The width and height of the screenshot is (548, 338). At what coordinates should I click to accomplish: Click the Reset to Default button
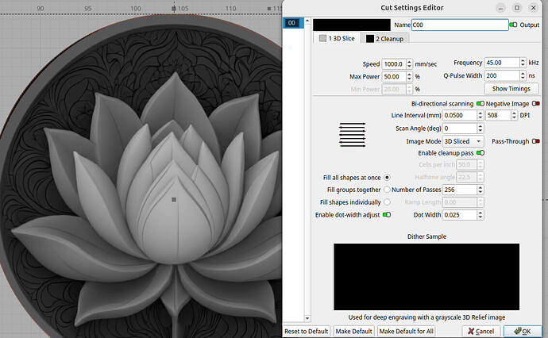(307, 331)
